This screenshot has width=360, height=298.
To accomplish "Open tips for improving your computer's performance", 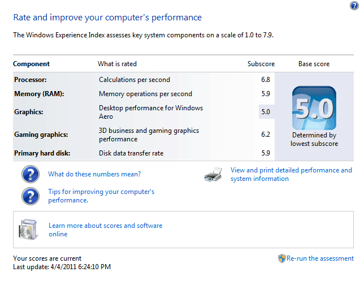I will (101, 196).
